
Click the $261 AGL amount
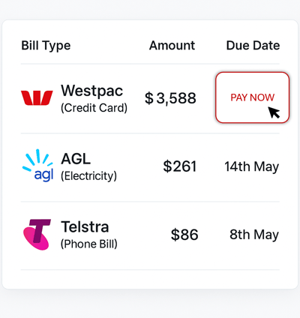click(180, 166)
